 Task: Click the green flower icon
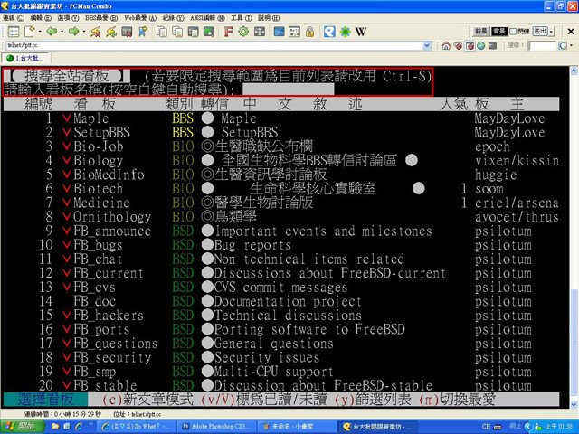346,32
